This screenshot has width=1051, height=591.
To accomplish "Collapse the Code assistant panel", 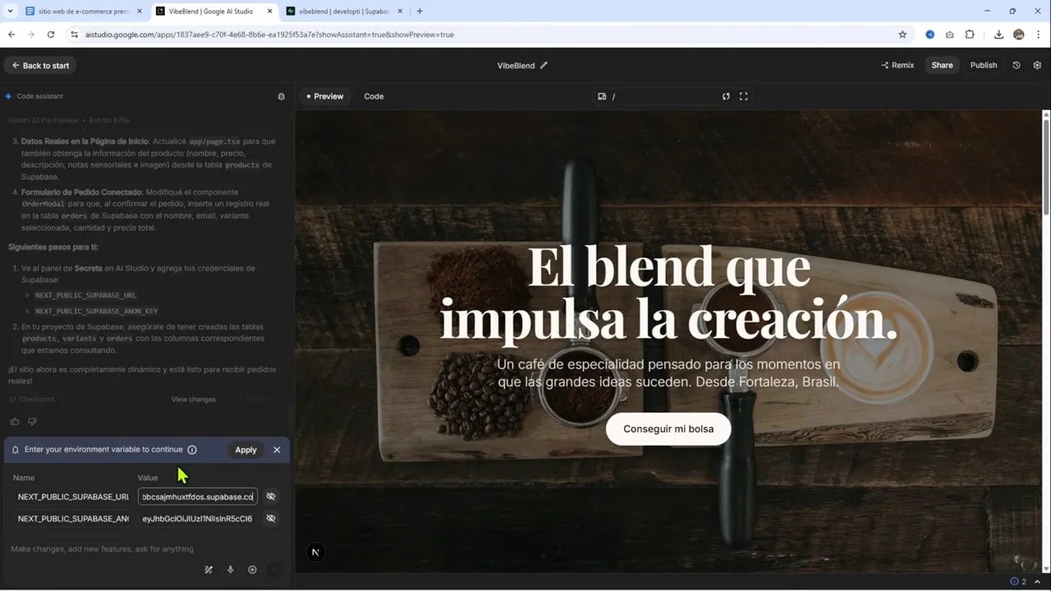I will tap(281, 96).
